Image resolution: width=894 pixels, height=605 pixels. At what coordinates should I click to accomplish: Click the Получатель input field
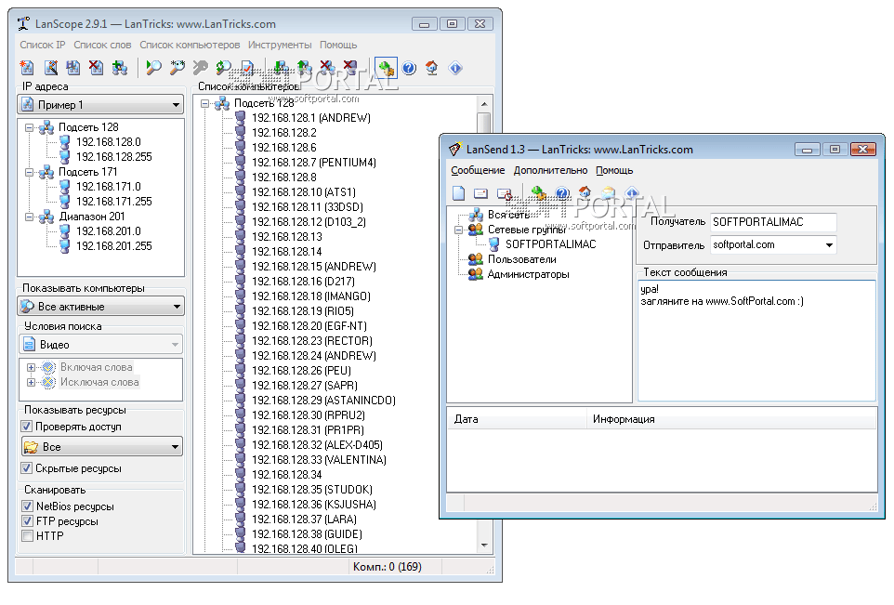774,222
